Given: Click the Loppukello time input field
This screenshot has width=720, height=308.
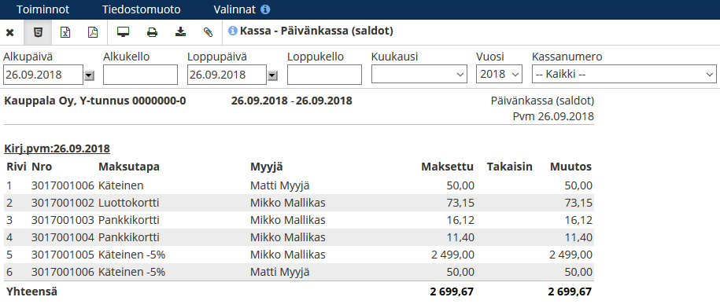Looking at the screenshot, I should point(325,75).
